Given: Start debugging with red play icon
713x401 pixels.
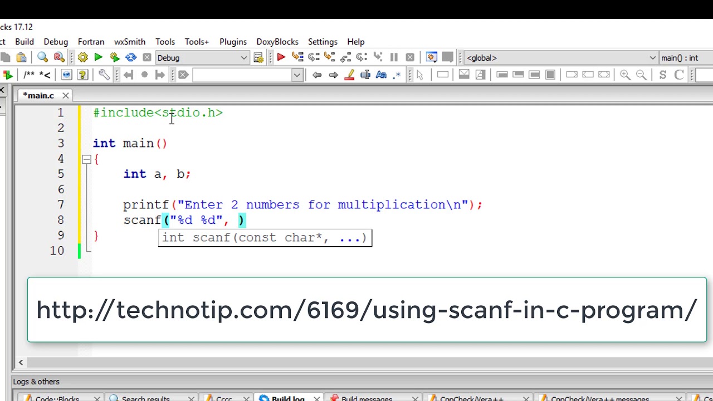Looking at the screenshot, I should (281, 57).
